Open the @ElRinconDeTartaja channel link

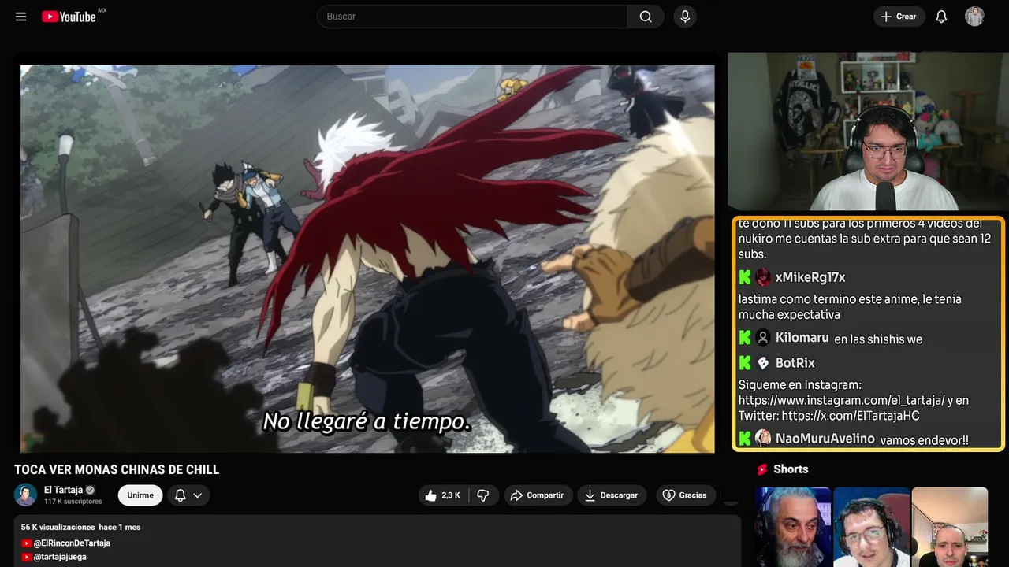point(72,543)
